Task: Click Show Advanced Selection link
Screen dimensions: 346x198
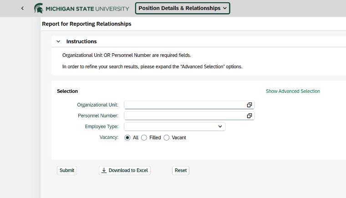Action: 293,91
